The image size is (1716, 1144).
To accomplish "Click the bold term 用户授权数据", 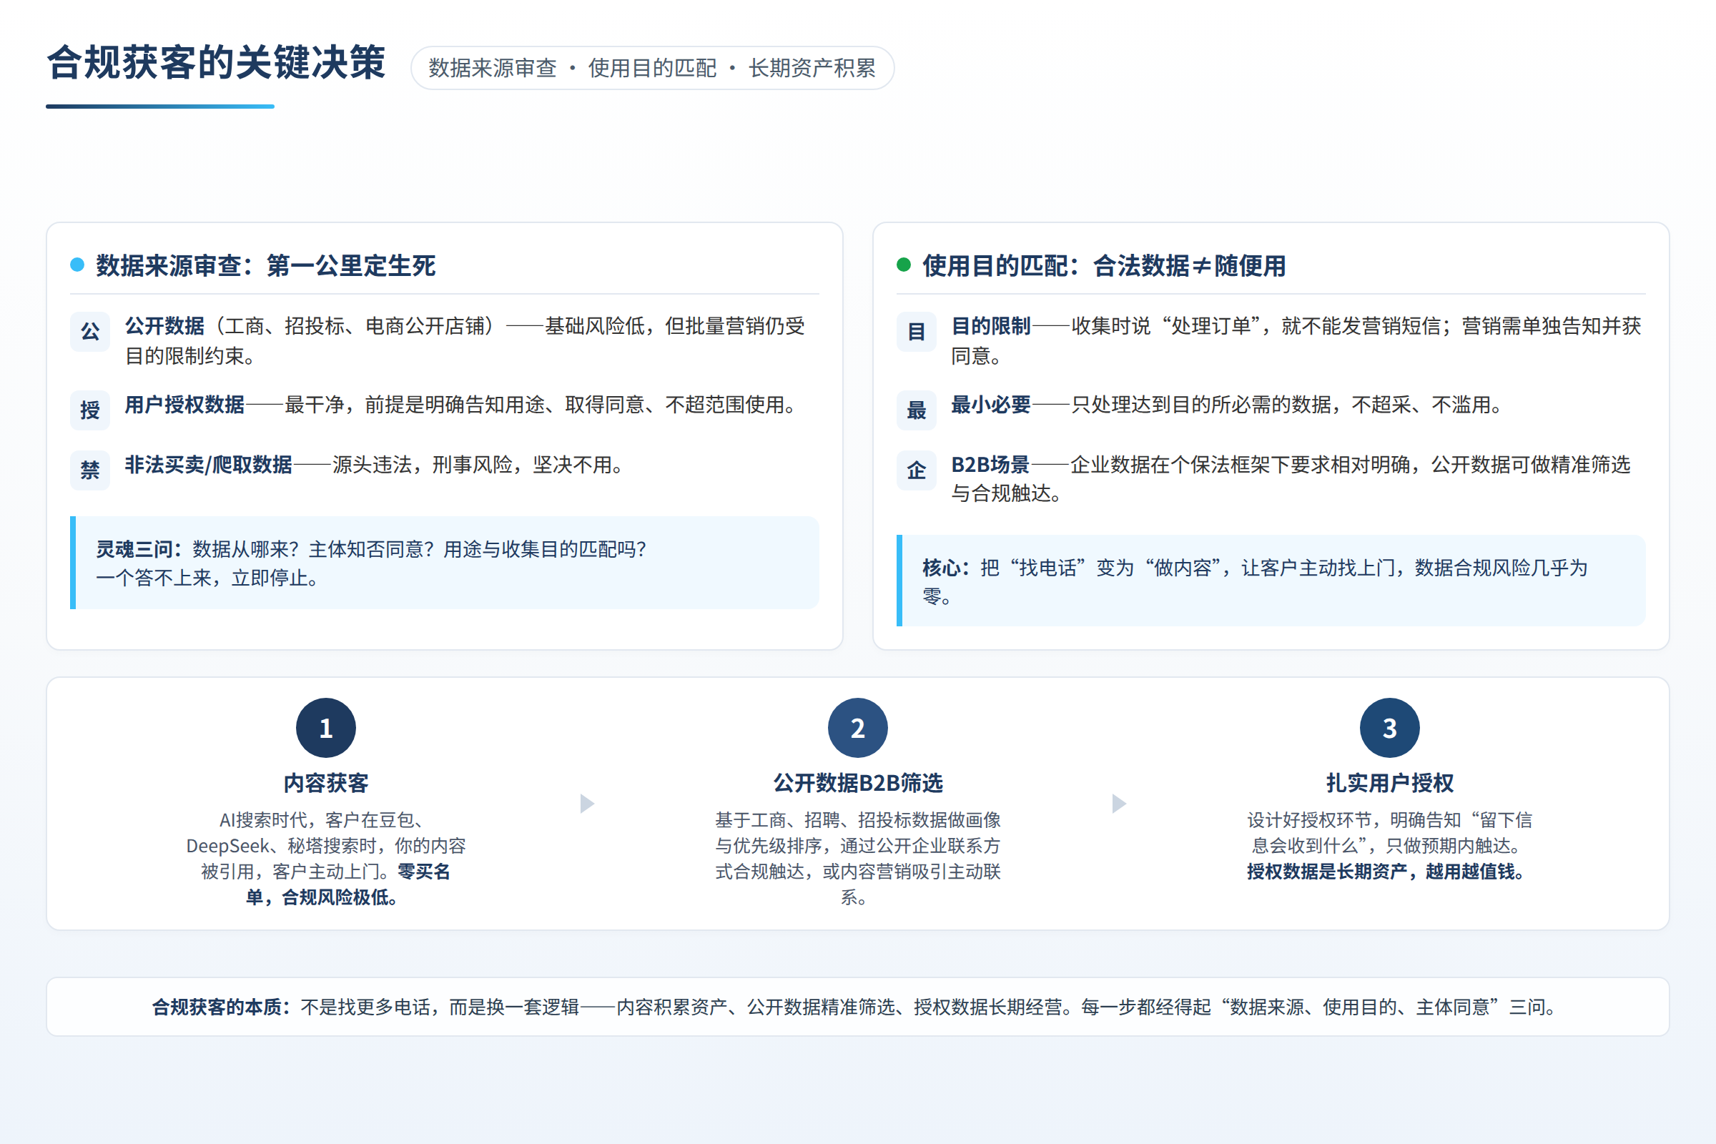I will pyautogui.click(x=184, y=404).
